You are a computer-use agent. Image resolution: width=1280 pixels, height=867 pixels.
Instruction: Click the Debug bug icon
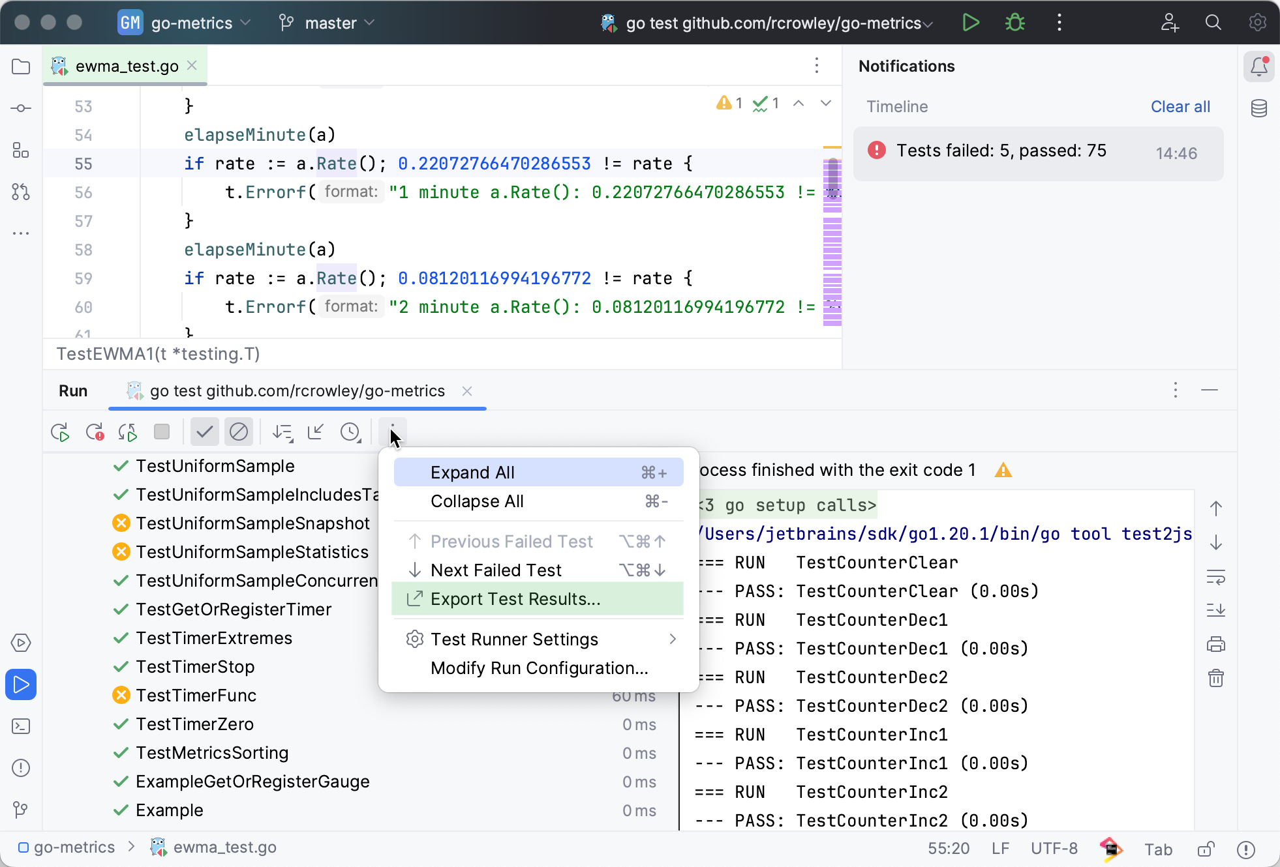coord(1014,23)
